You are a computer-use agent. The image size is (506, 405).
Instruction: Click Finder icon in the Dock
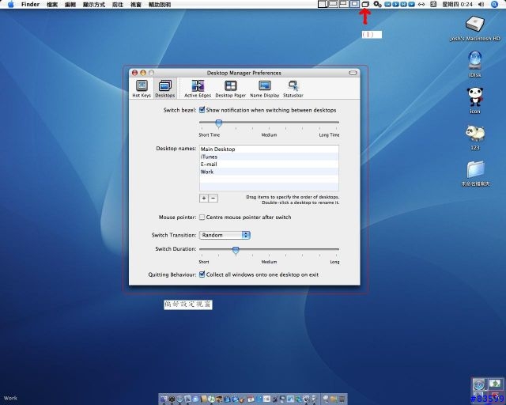(x=164, y=399)
